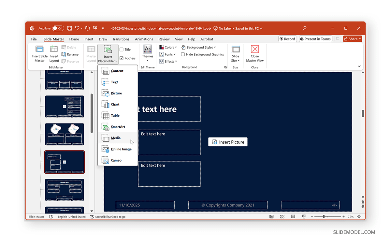This screenshot has height=242, width=391.
Task: Select the Picture placeholder option
Action: tap(116, 93)
